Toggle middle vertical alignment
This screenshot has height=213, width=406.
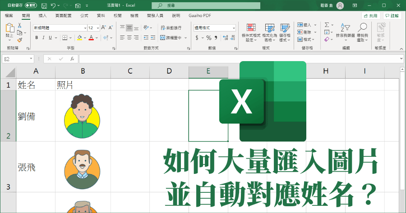129,27
